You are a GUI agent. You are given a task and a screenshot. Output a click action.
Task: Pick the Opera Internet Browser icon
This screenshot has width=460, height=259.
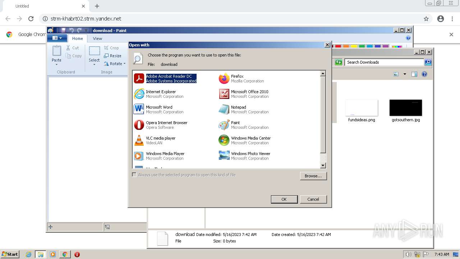pos(139,125)
